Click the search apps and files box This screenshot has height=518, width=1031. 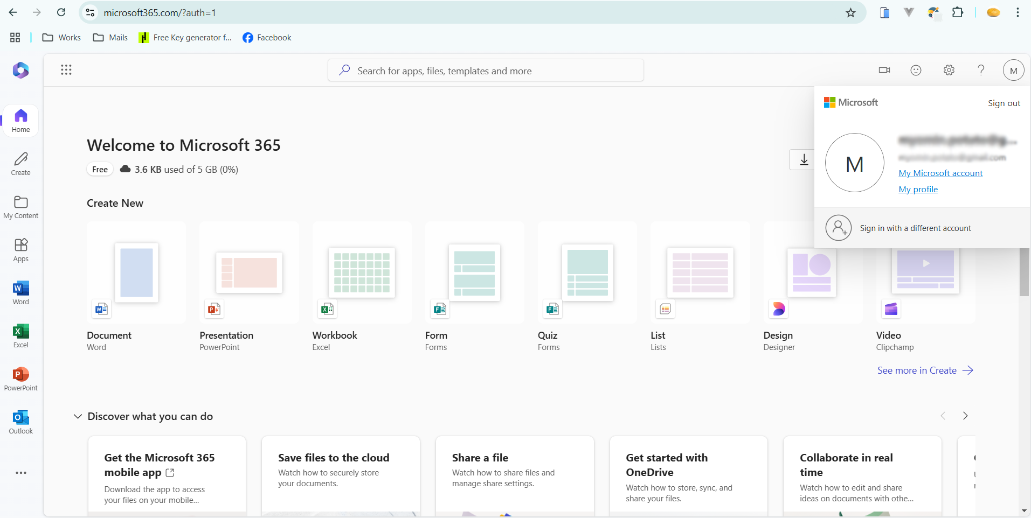pyautogui.click(x=486, y=71)
